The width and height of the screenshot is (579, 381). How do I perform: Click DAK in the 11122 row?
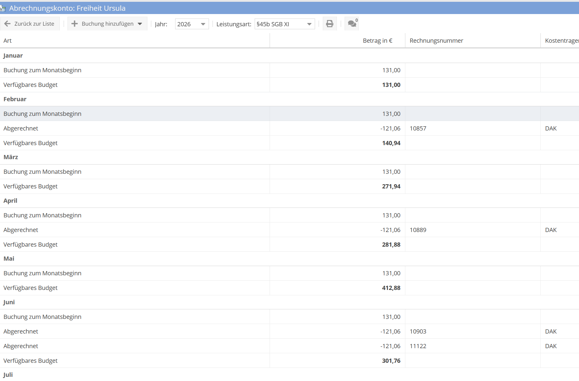coord(551,346)
